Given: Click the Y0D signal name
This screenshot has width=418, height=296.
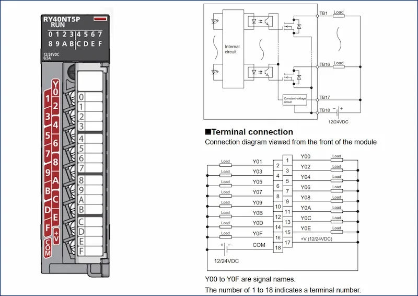Looking at the screenshot, I should point(258,223).
